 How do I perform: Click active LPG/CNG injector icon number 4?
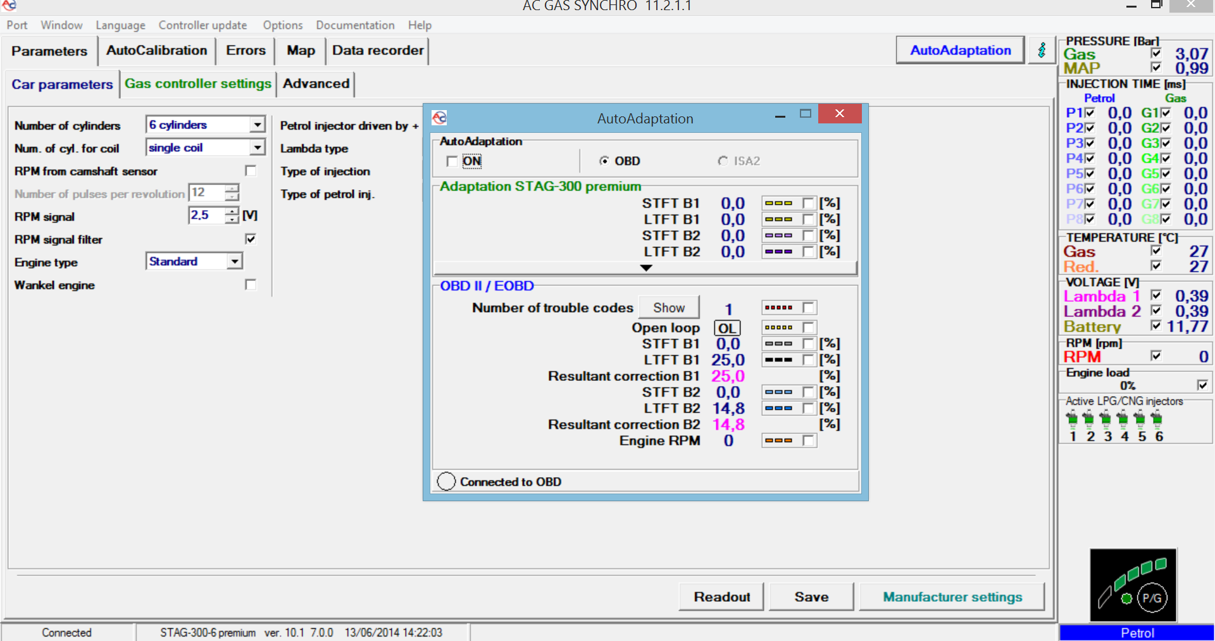tap(1123, 418)
